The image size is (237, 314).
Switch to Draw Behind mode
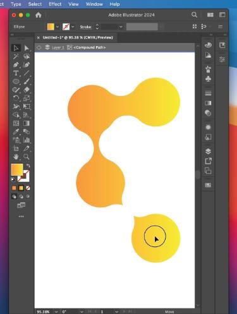pyautogui.click(x=21, y=196)
